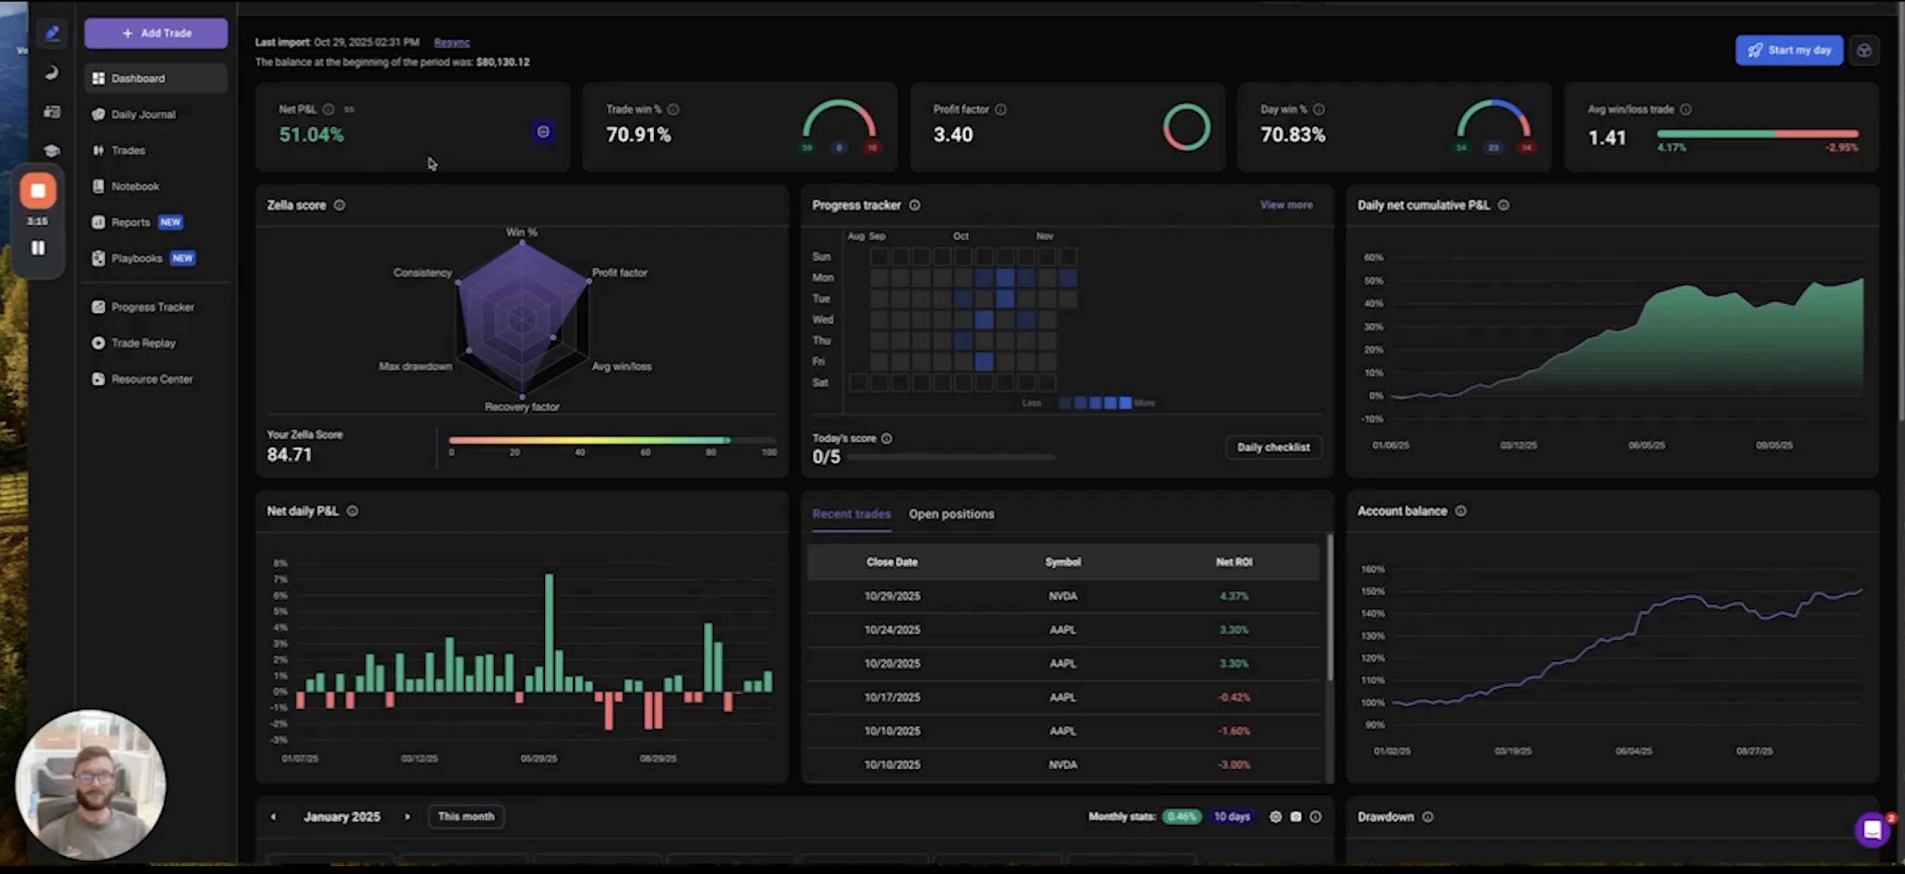Open Daily Journal in the sidebar

pyautogui.click(x=143, y=115)
